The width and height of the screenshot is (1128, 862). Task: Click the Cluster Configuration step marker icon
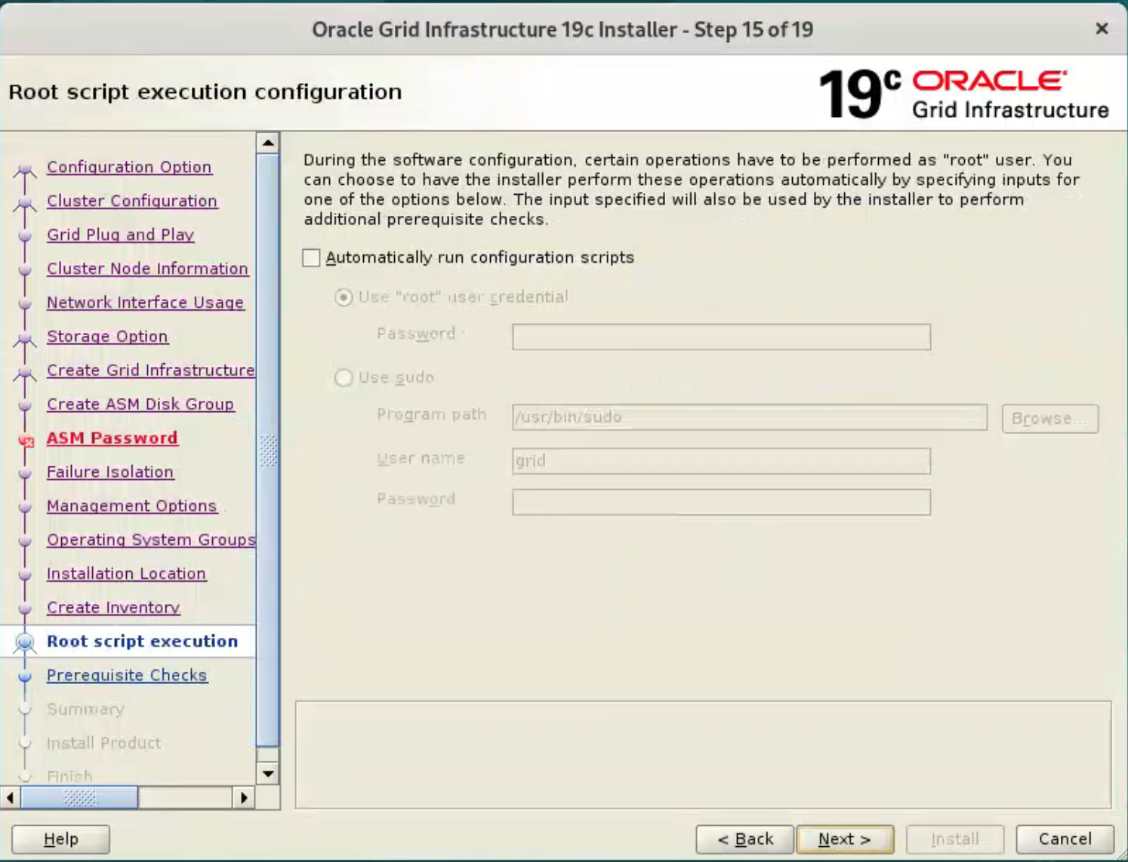coord(25,204)
